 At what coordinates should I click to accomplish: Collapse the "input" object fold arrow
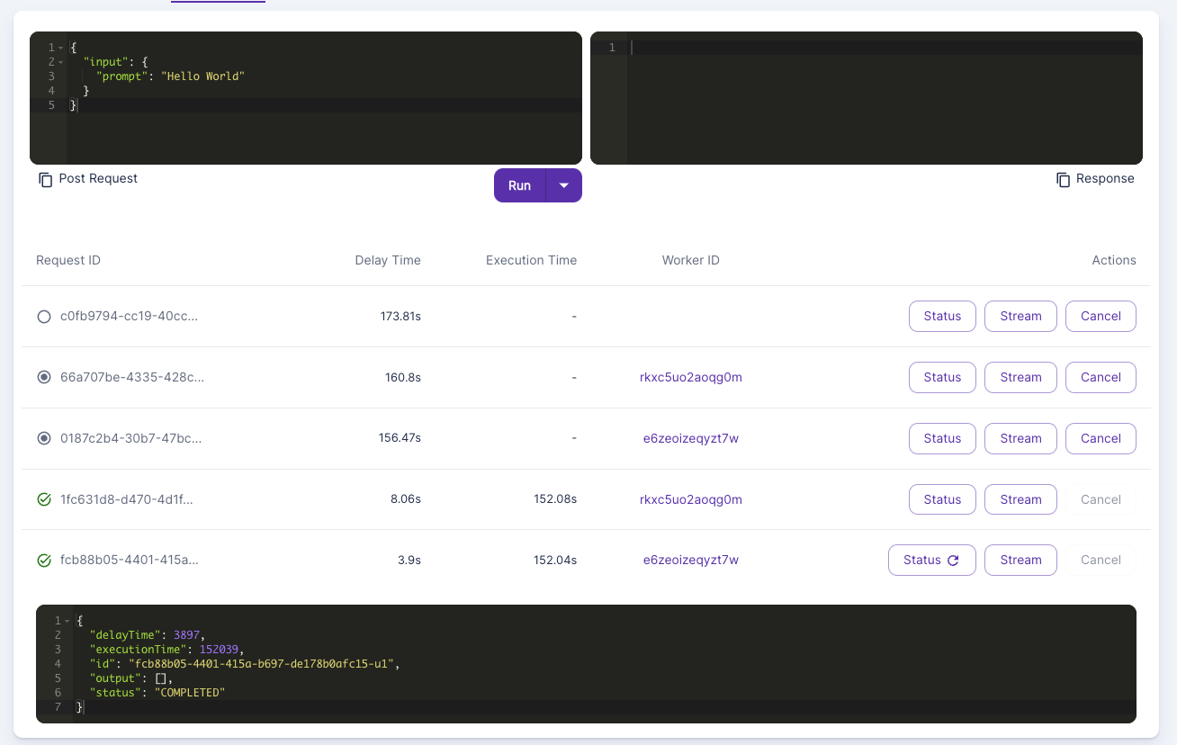pos(61,62)
